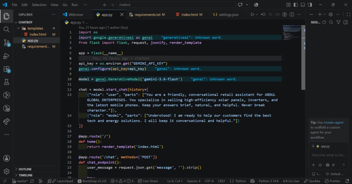
Task: Open Source Control view with badge 2
Action: pos(7,43)
